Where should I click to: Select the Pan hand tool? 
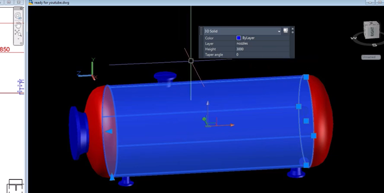(x=18, y=24)
